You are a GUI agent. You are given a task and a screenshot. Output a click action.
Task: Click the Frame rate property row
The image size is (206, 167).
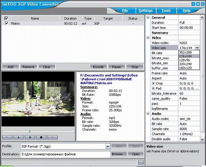tap(175, 73)
